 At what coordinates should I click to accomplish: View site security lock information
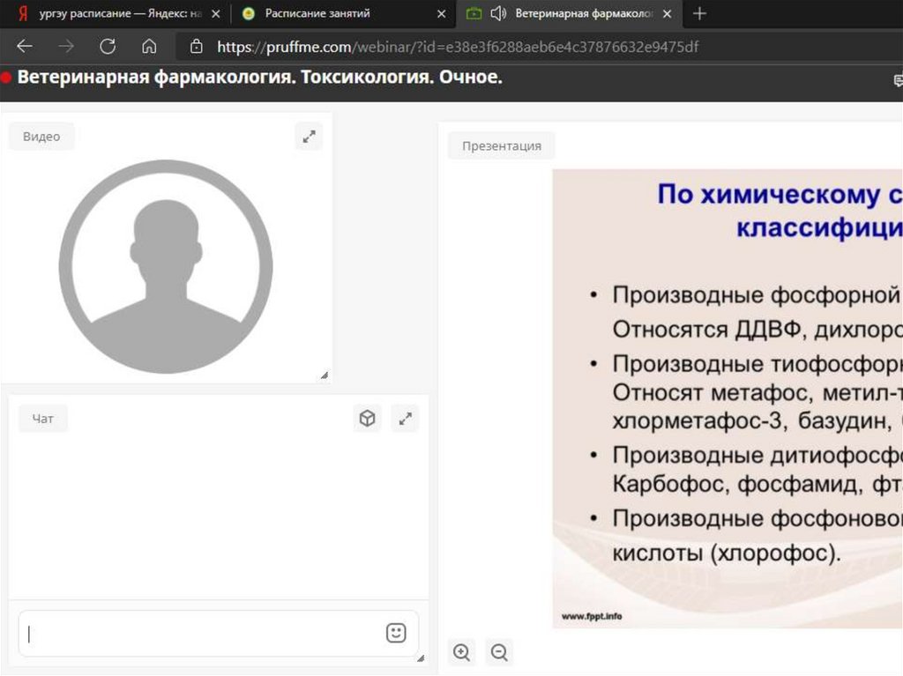click(197, 47)
